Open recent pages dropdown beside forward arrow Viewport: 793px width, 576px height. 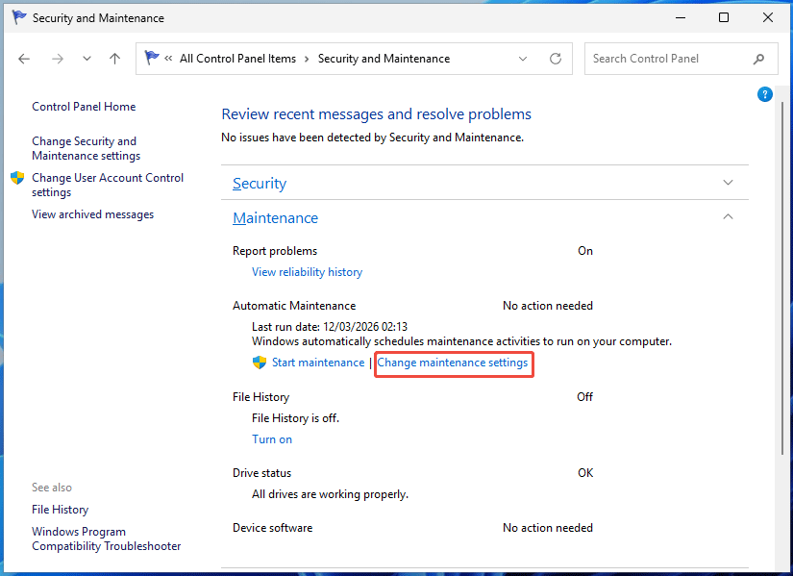coord(86,59)
